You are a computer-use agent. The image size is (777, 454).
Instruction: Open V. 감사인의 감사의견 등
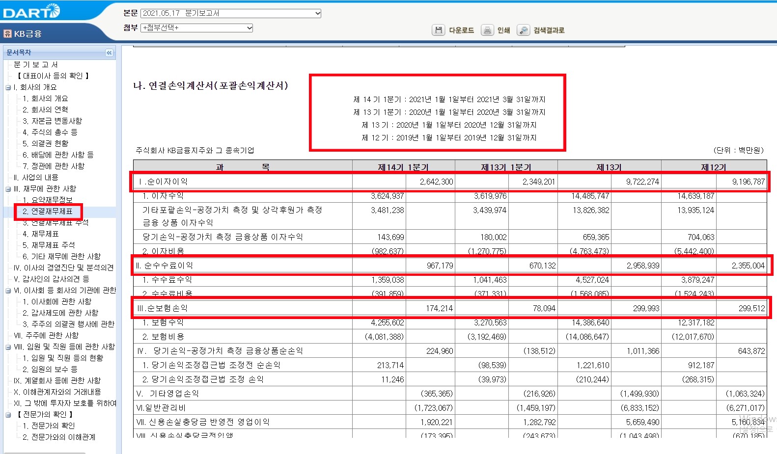(x=52, y=279)
